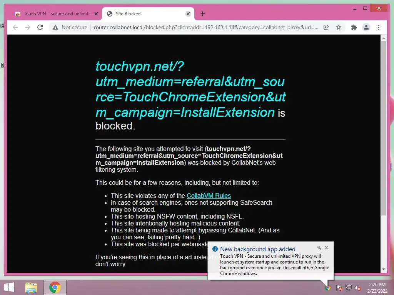
Task: Click 'This could be for a few reasons' text
Action: coord(177,182)
